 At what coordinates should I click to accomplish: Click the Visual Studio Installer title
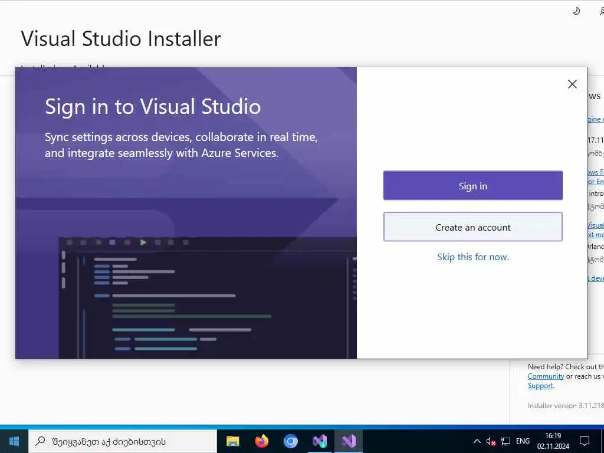click(x=121, y=38)
